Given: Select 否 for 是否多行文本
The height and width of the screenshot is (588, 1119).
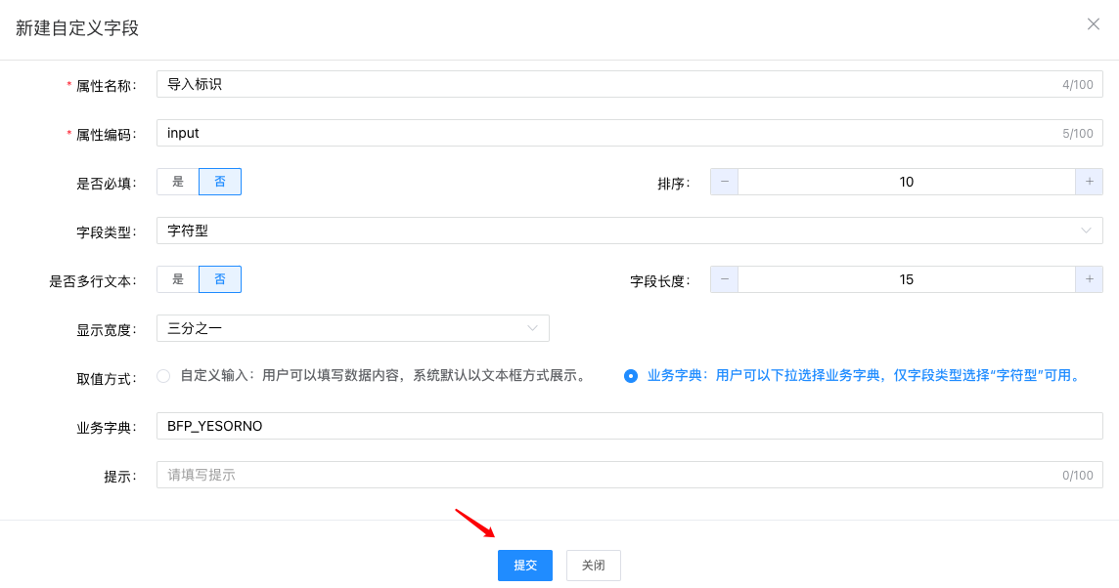Looking at the screenshot, I should pos(220,279).
